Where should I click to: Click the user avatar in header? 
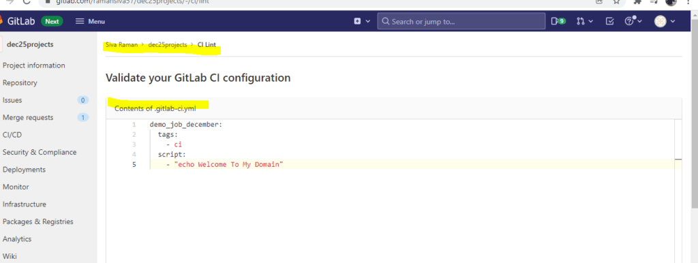pyautogui.click(x=660, y=21)
